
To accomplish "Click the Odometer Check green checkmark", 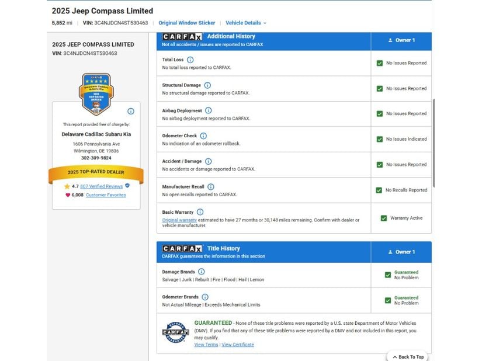I will pos(380,139).
